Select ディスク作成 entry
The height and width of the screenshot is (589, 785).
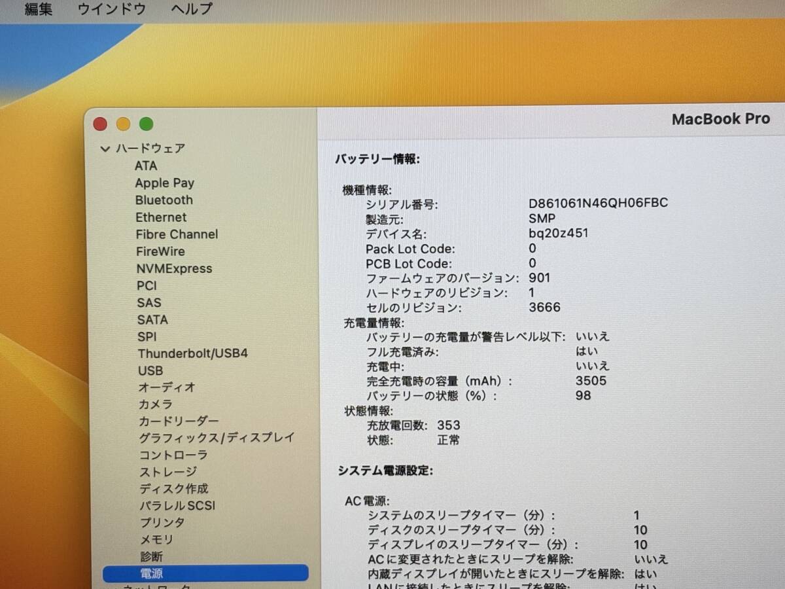[x=174, y=489]
